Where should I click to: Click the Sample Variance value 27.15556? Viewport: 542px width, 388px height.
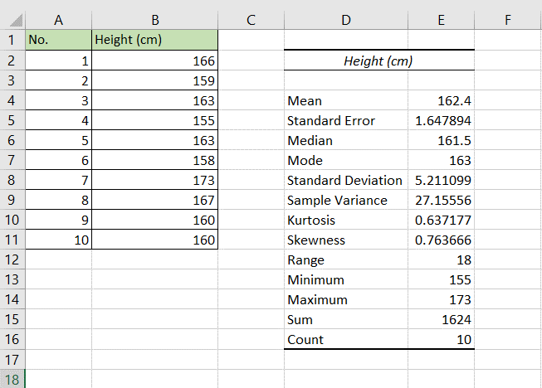point(441,200)
